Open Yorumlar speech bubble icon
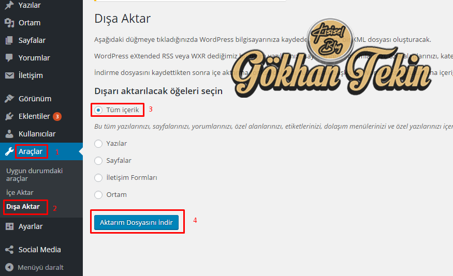 tap(9, 58)
